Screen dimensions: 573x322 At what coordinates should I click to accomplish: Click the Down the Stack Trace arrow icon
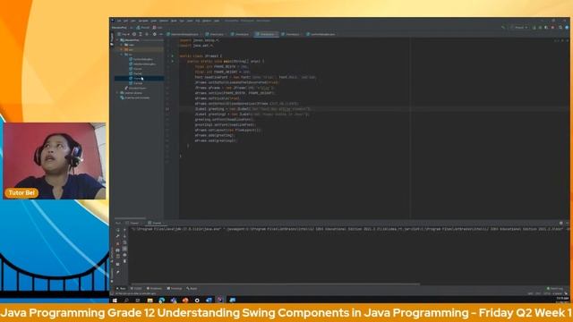pos(124,236)
